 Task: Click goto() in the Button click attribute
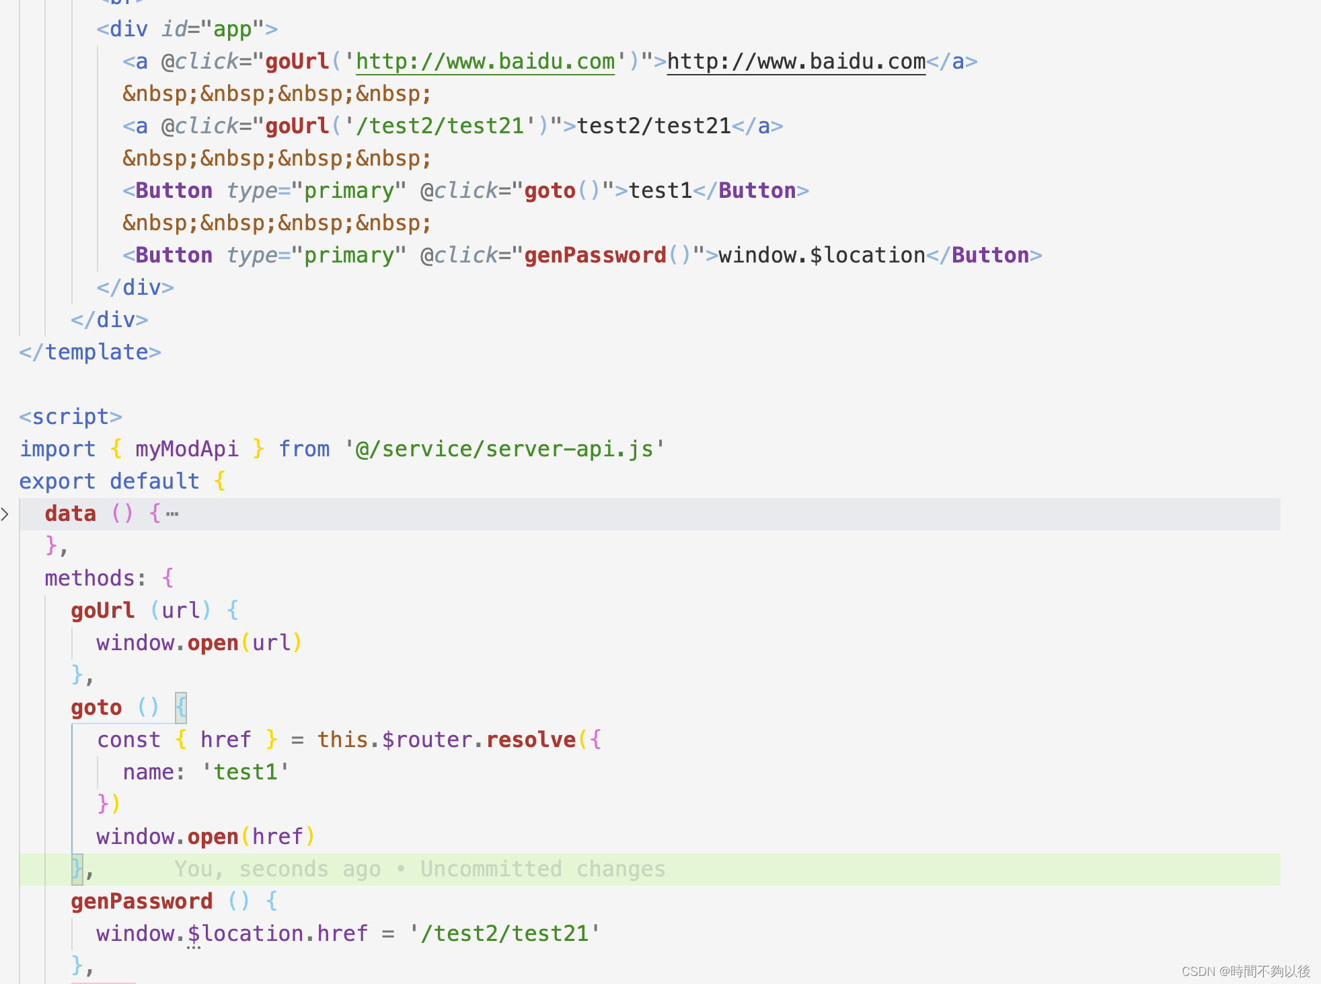point(562,190)
